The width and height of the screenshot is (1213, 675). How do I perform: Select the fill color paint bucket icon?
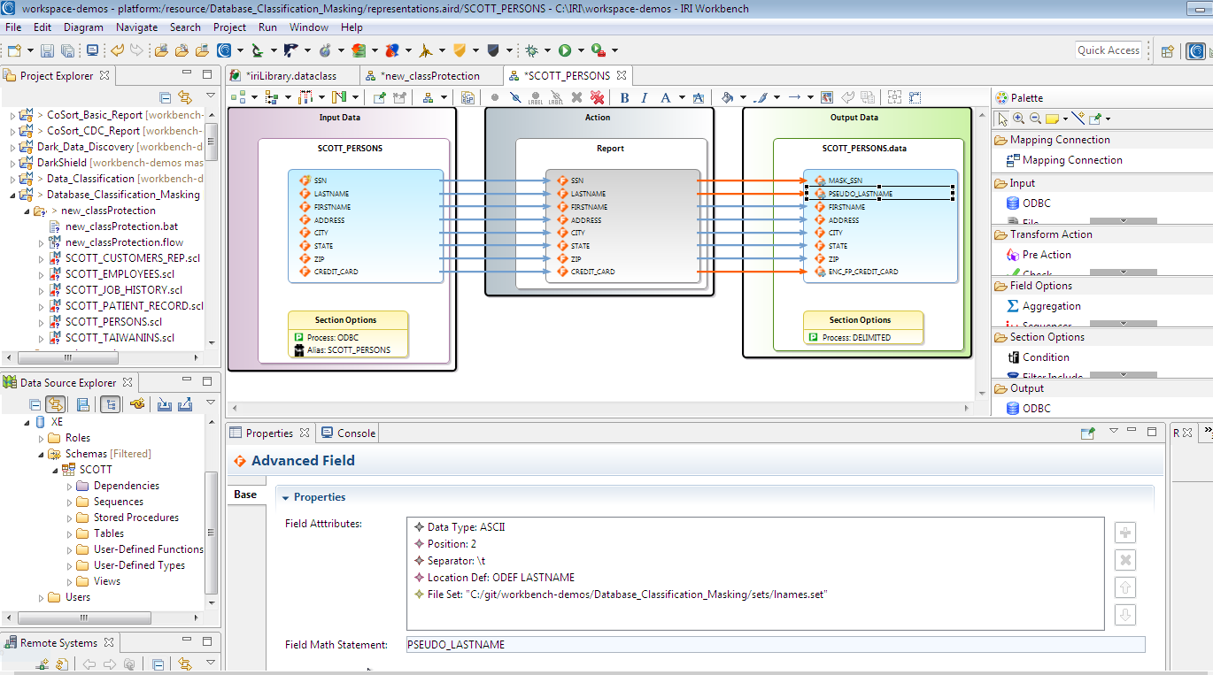(728, 97)
